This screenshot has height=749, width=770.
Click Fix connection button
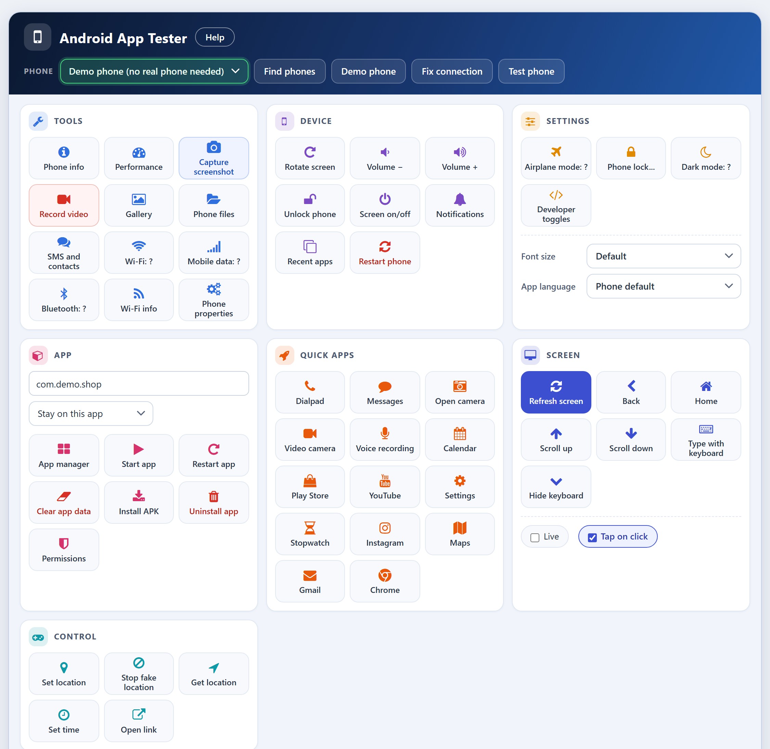(x=452, y=71)
